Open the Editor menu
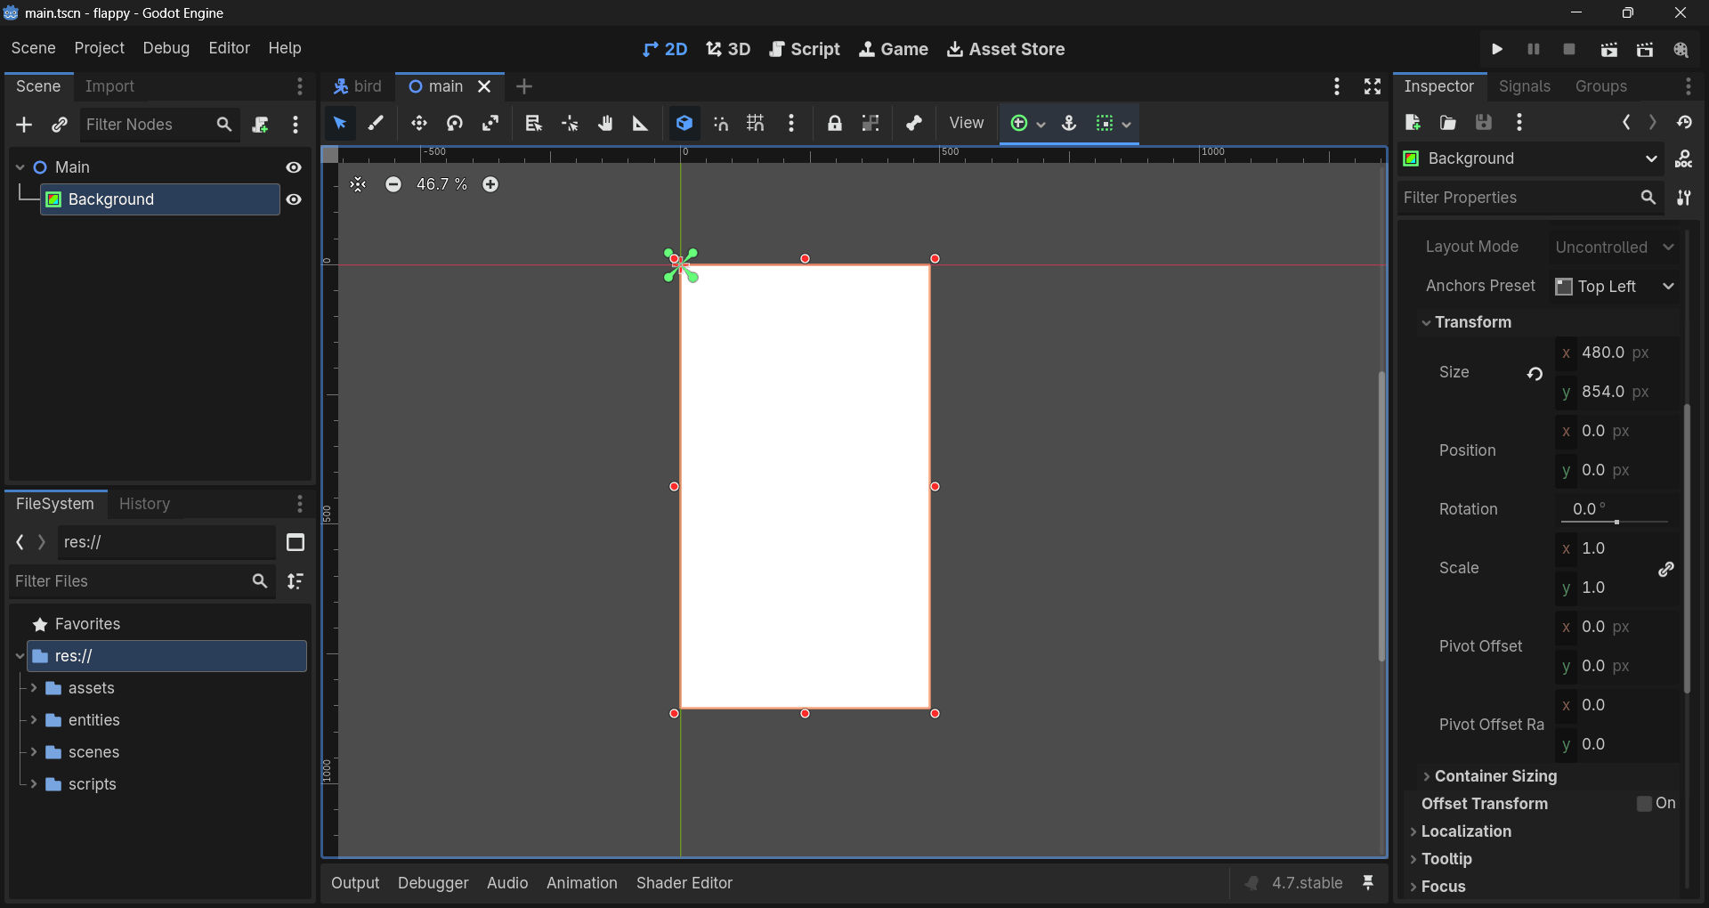 coord(229,48)
